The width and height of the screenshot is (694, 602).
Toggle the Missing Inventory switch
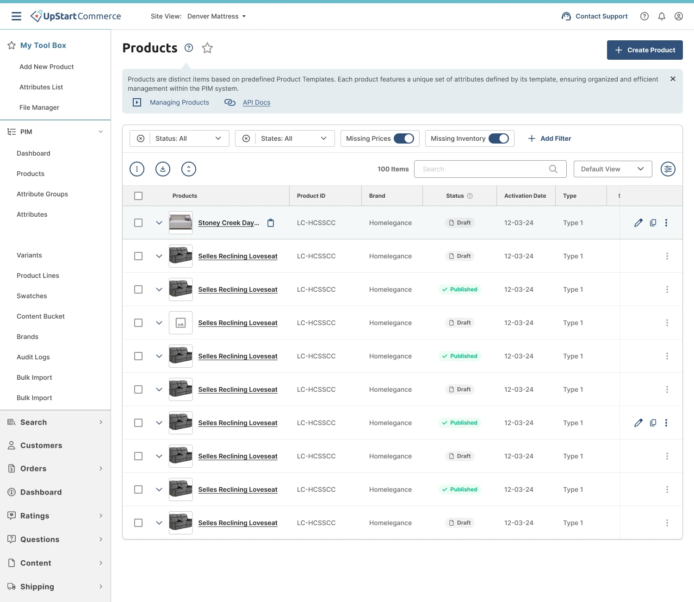[x=499, y=138]
